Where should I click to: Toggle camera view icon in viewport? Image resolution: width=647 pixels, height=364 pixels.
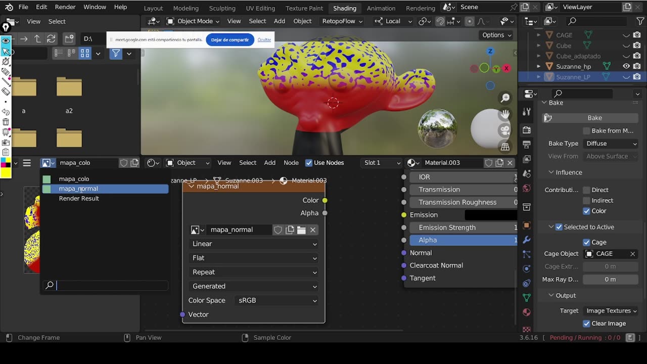[504, 130]
